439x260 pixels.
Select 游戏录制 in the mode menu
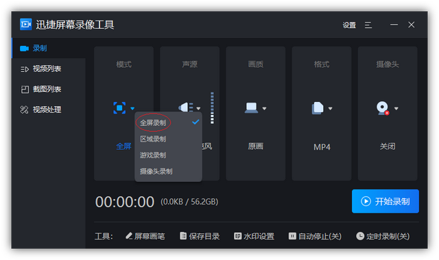point(168,155)
